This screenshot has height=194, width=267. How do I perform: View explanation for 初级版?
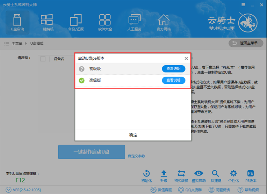174,69
